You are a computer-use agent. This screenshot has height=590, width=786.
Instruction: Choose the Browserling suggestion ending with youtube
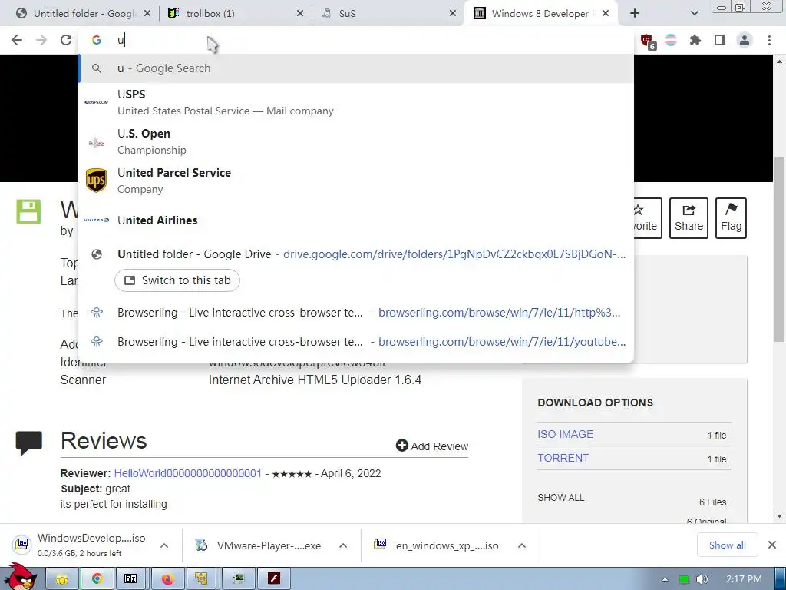pos(356,342)
